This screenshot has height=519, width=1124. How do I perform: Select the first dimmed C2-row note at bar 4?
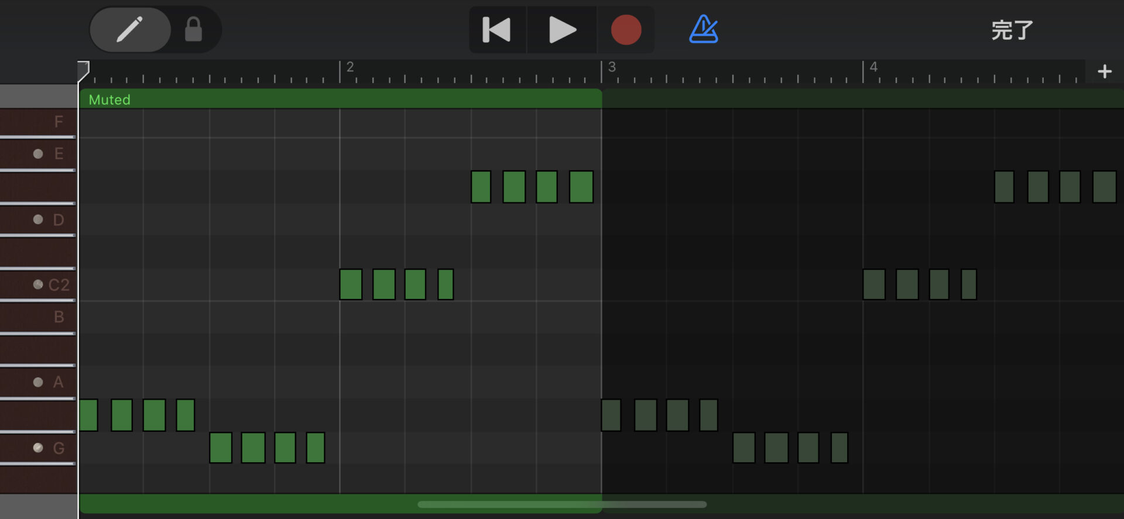coord(874,284)
